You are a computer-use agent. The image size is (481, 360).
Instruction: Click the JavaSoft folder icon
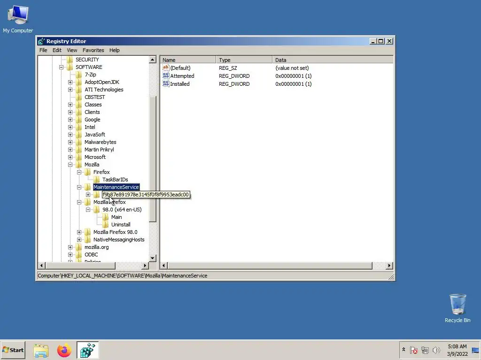pyautogui.click(x=79, y=135)
